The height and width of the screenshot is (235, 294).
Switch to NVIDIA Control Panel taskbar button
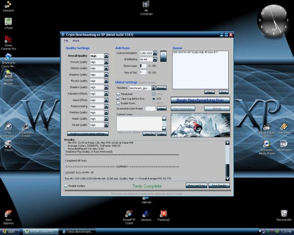(x=40, y=232)
